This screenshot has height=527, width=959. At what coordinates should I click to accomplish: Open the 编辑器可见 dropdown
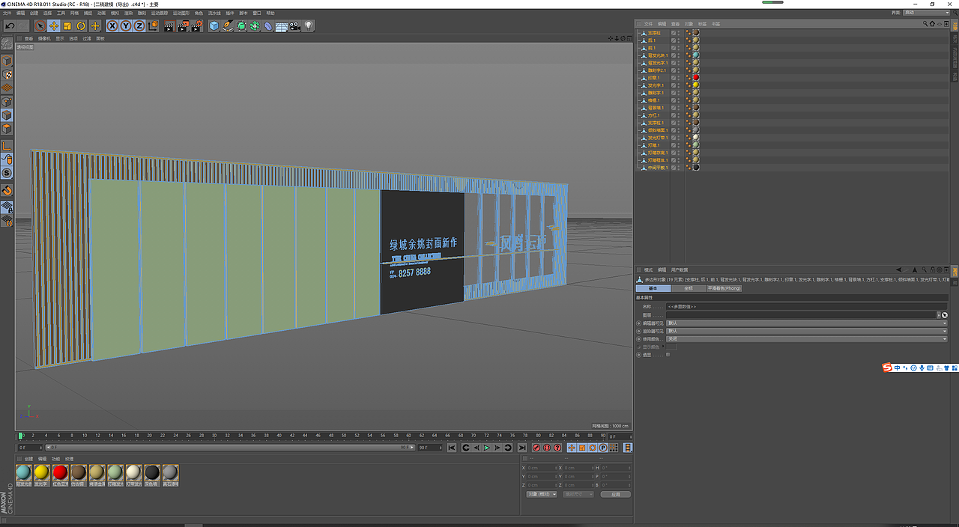pyautogui.click(x=807, y=323)
